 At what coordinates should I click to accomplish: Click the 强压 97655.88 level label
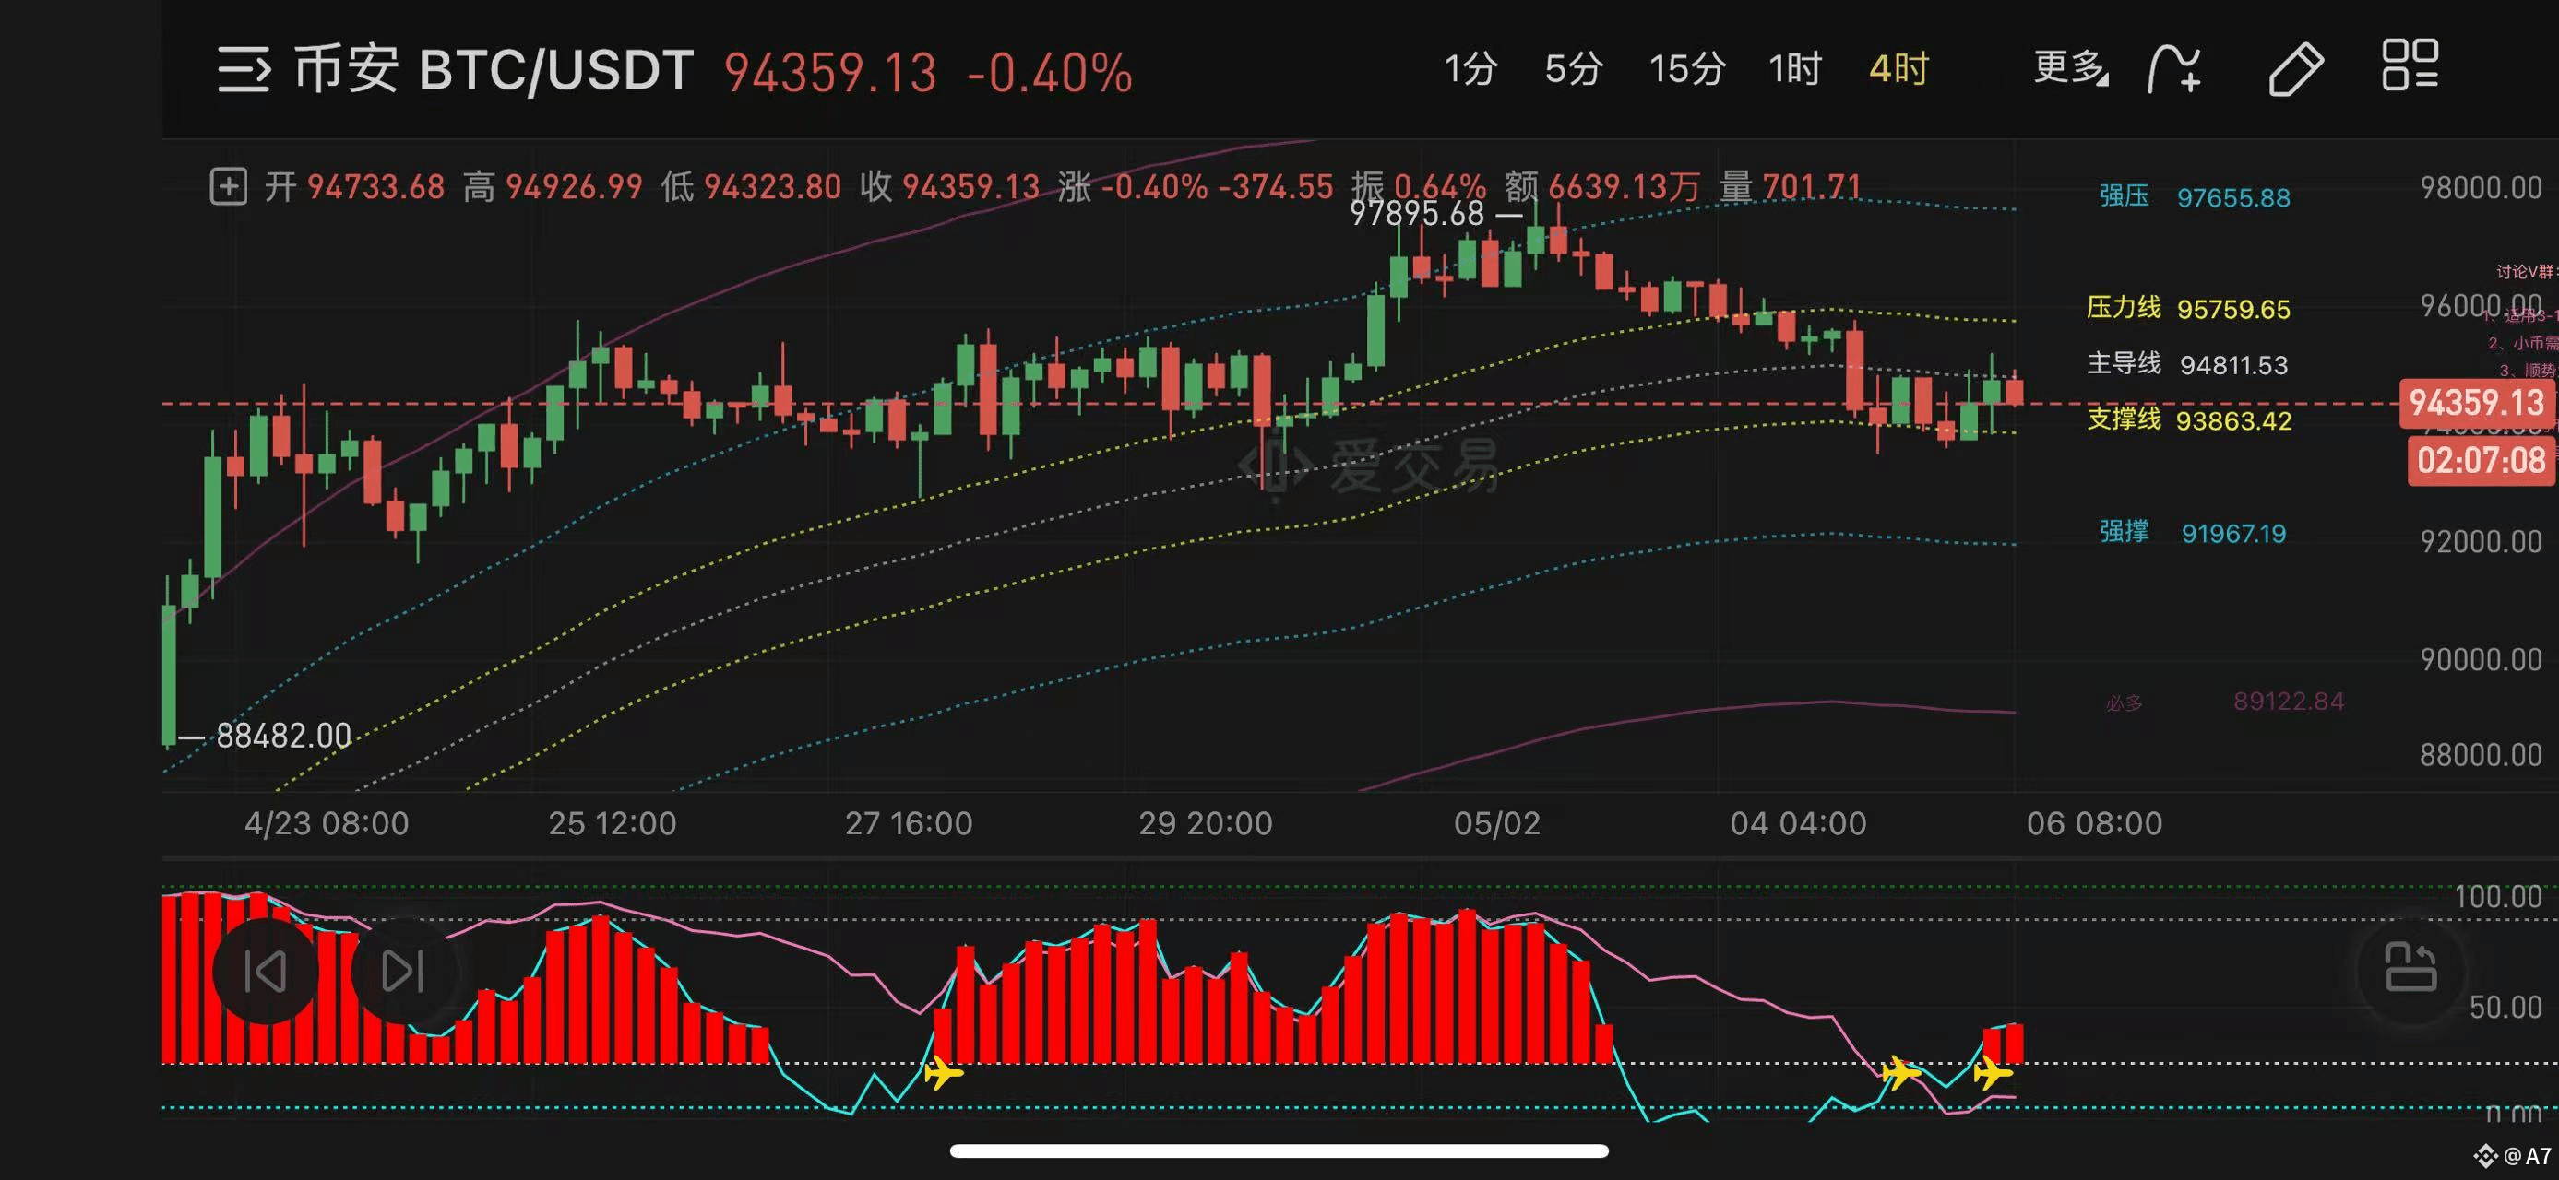pos(2195,196)
